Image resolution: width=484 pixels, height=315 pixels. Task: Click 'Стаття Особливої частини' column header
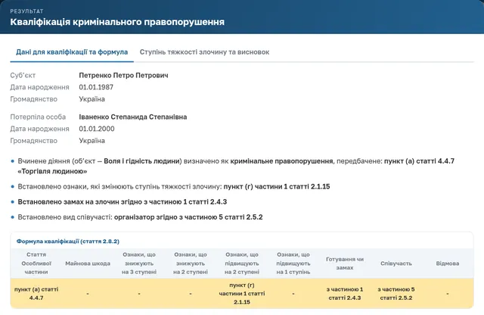click(x=36, y=264)
